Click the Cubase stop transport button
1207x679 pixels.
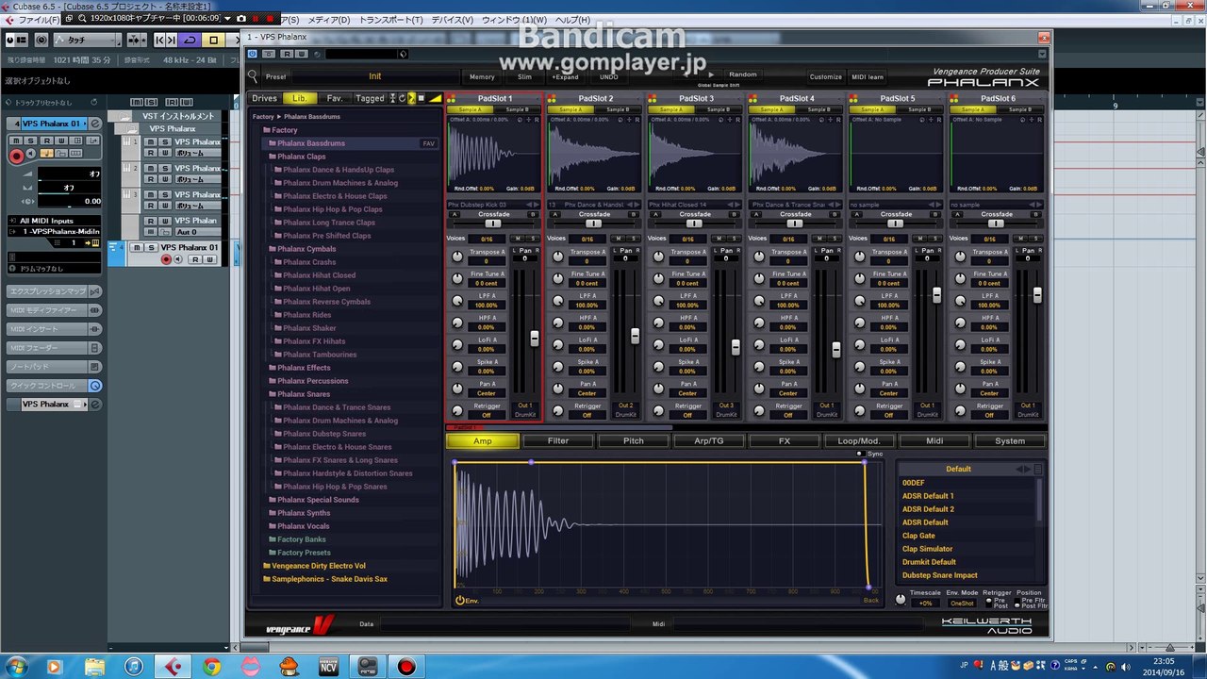pos(213,40)
